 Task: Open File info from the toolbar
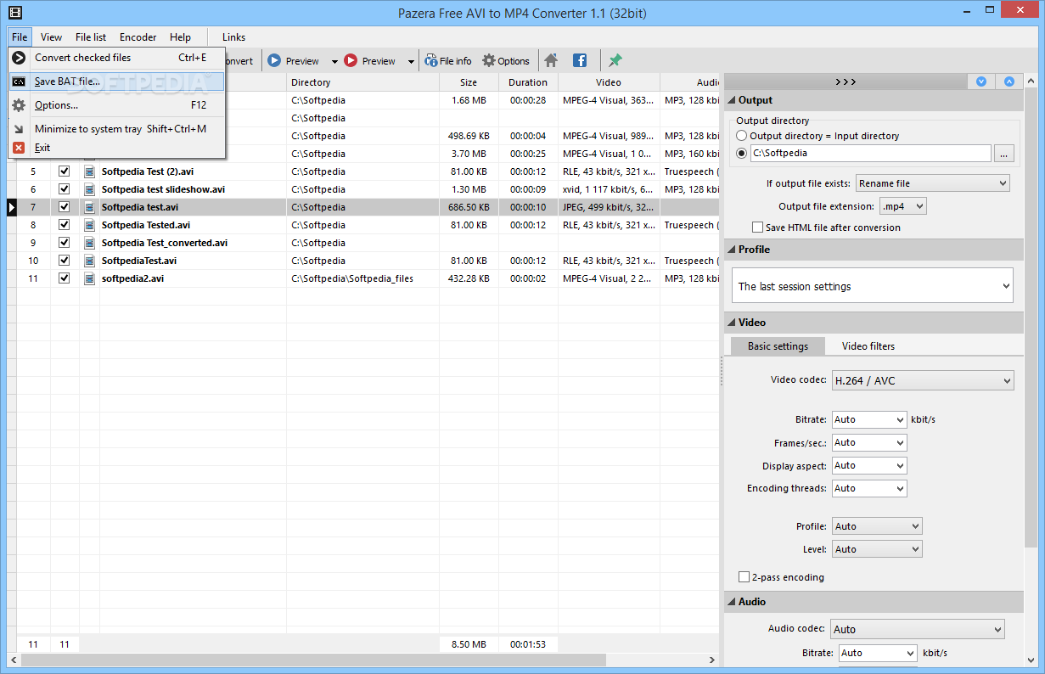coord(449,61)
